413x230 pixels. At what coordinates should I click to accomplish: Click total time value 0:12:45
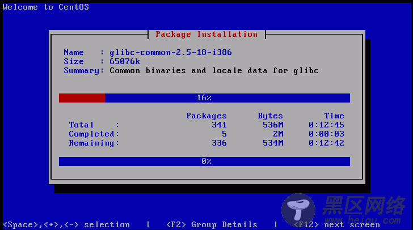click(x=326, y=125)
